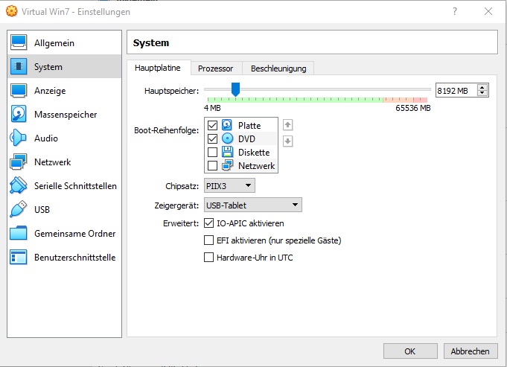Open Benutzerschnittstelle settings

[x=64, y=257]
